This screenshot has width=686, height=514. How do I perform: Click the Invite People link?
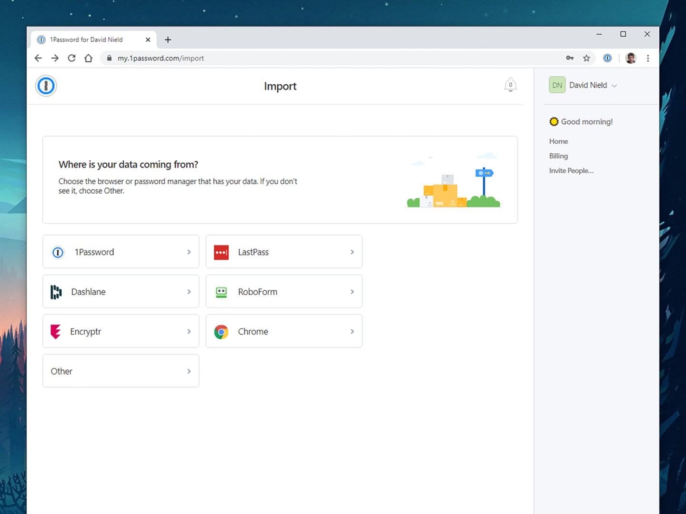click(x=571, y=170)
